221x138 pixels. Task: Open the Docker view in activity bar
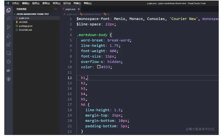(9, 70)
